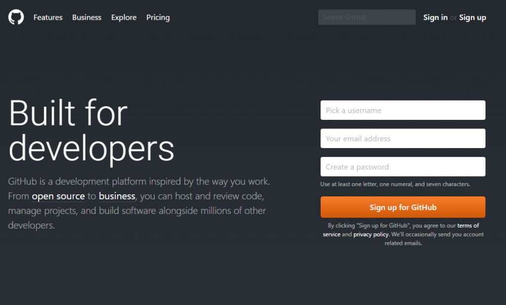Click the Pick a username field
This screenshot has width=506, height=305.
[403, 110]
